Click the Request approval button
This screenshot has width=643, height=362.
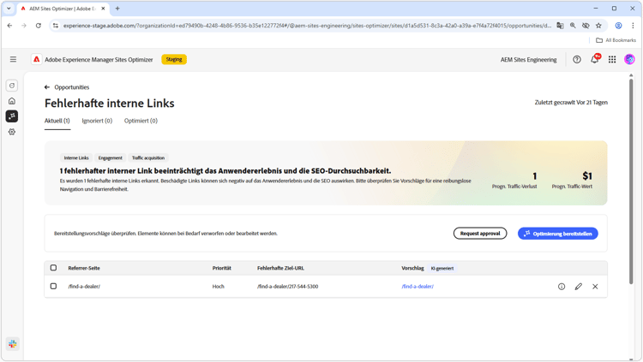(480, 234)
